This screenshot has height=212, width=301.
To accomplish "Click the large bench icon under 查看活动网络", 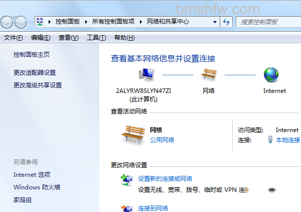I will 133,135.
